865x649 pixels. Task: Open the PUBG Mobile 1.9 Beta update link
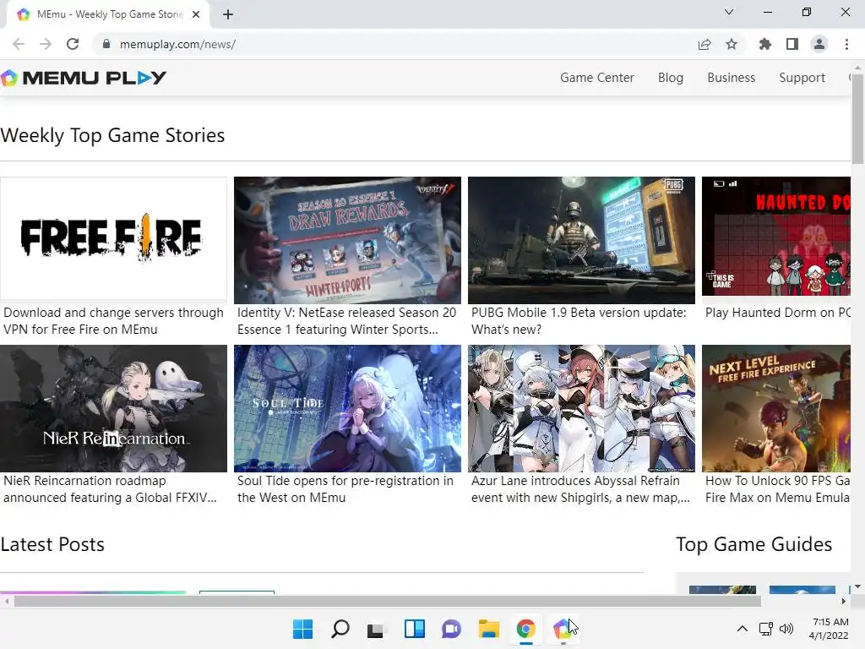(x=579, y=320)
